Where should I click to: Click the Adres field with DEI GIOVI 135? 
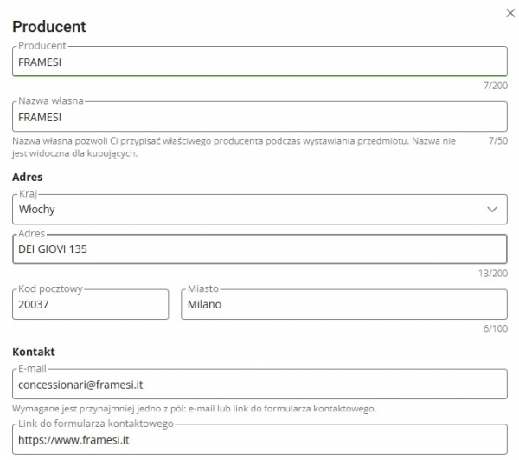(x=259, y=249)
